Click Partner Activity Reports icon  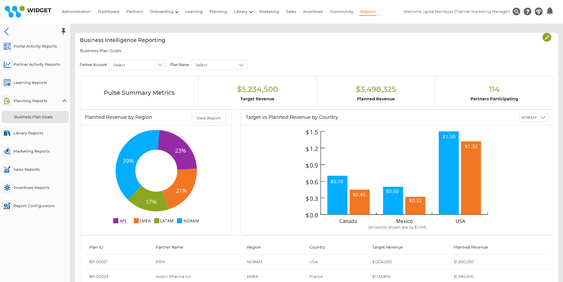[x=7, y=64]
